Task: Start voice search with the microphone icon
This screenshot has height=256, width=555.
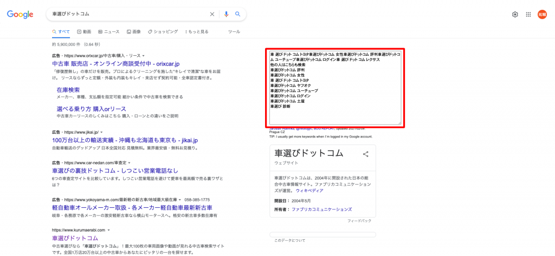Action: (x=227, y=14)
